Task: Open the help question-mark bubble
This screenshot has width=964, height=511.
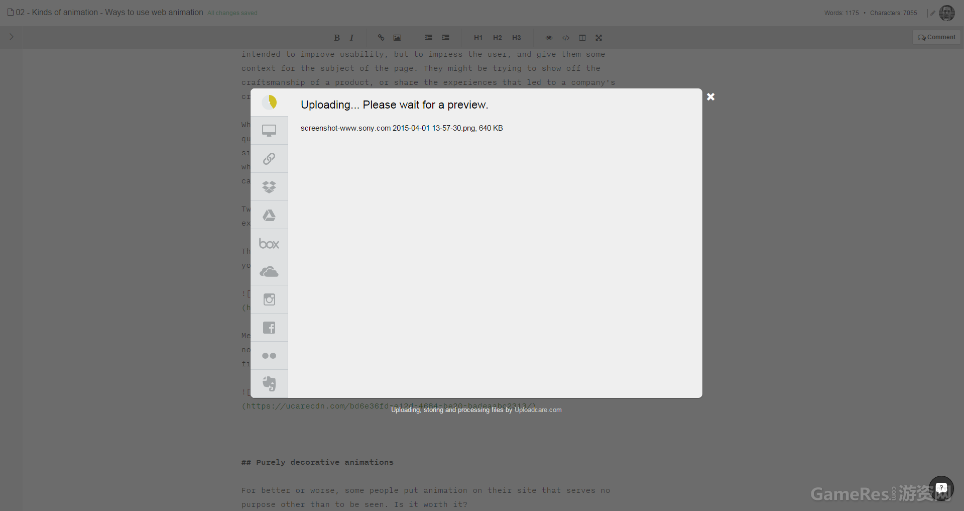Action: tap(941, 488)
